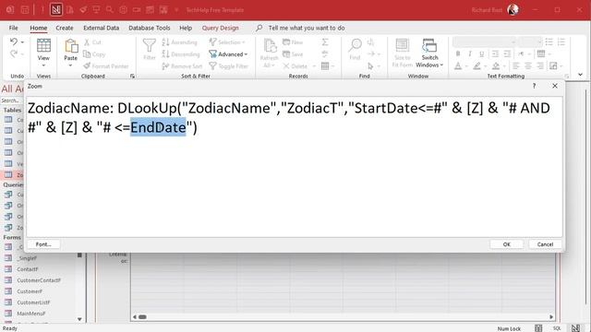This screenshot has width=591, height=332.
Task: Open the External Data tab
Action: pos(101,28)
